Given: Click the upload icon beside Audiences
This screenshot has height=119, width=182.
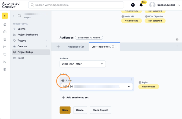Looking at the screenshot, I should (177, 39).
